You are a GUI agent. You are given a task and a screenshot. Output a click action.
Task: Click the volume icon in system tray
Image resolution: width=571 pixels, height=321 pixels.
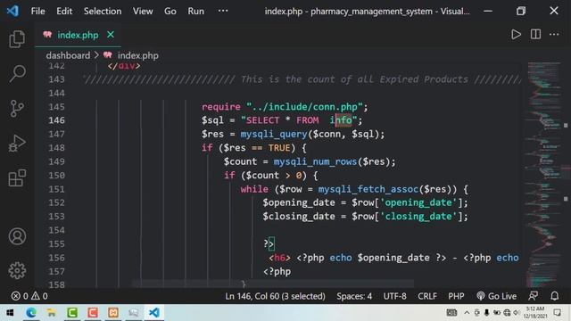tap(517, 313)
